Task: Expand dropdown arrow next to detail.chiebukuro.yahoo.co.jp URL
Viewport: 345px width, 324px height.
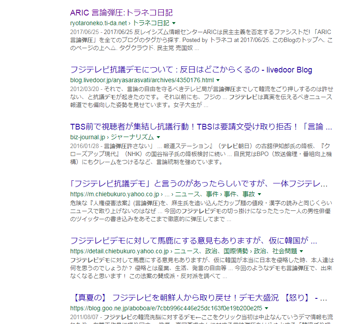Action: tap(301, 251)
